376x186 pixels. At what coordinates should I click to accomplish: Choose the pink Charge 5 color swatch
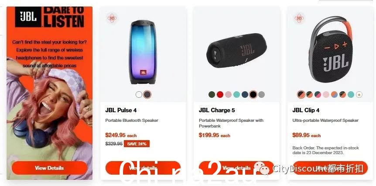coord(228,95)
